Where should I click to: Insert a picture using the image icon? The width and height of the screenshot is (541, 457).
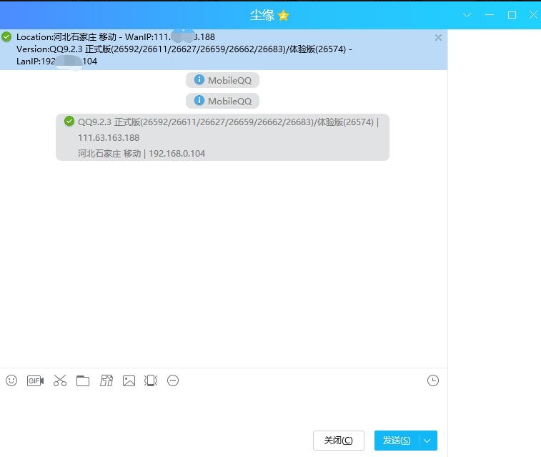coord(129,381)
